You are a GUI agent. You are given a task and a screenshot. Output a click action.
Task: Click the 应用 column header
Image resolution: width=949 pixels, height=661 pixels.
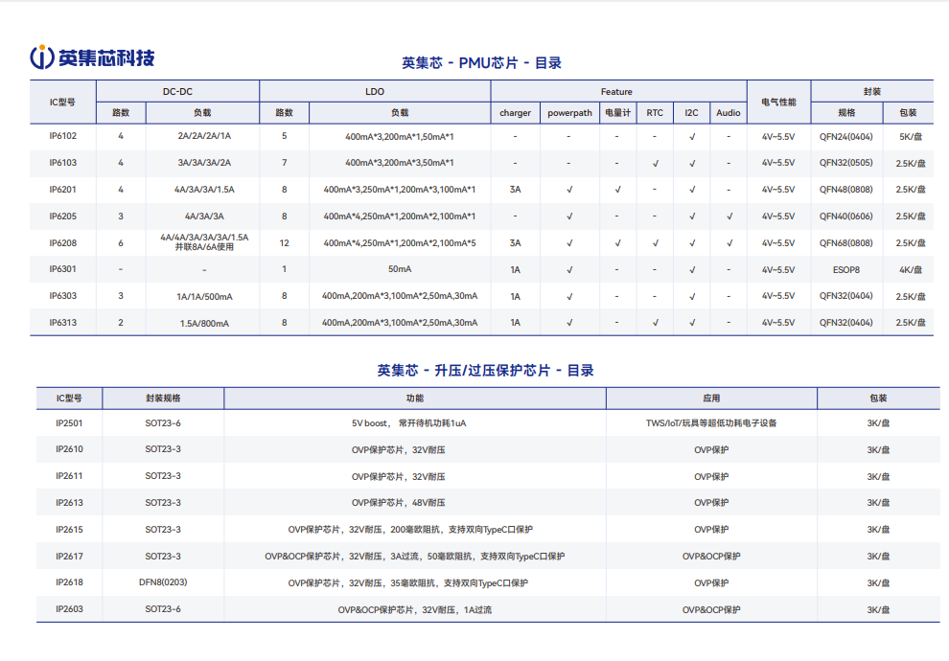pos(711,398)
